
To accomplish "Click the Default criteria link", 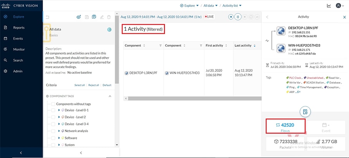I will pos(107,85).
